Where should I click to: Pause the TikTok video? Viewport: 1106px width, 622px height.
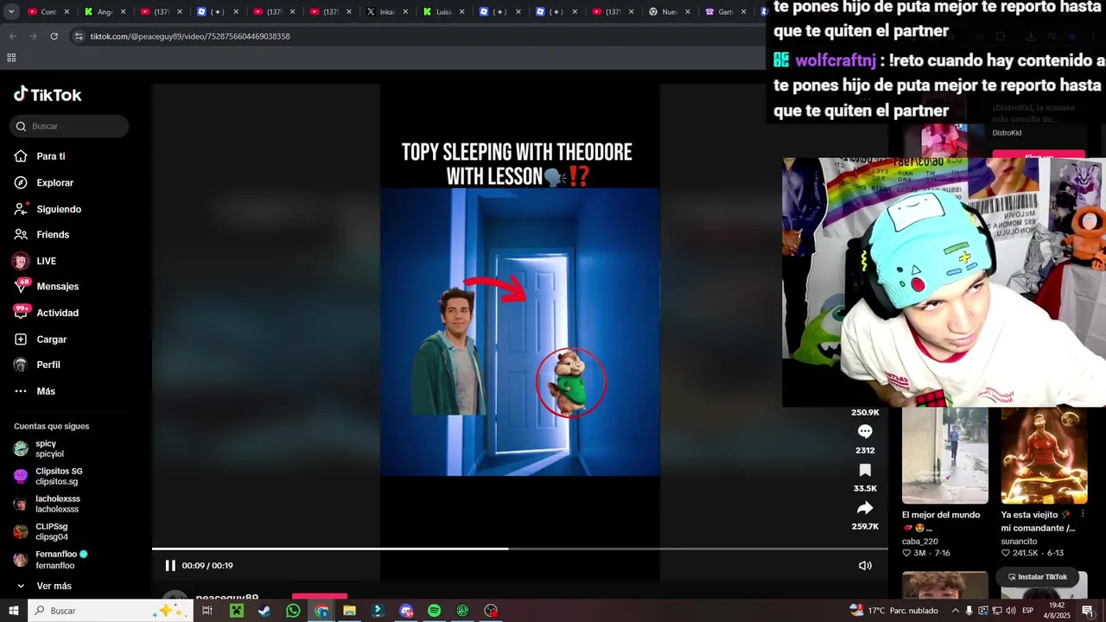point(170,566)
